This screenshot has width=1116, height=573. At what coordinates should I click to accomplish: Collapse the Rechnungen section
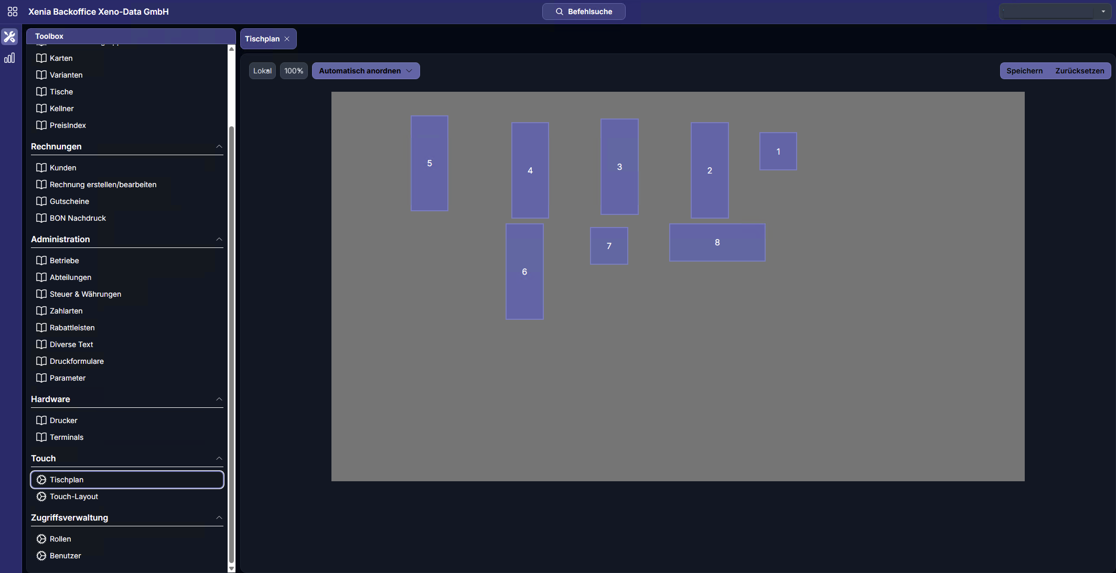click(219, 146)
